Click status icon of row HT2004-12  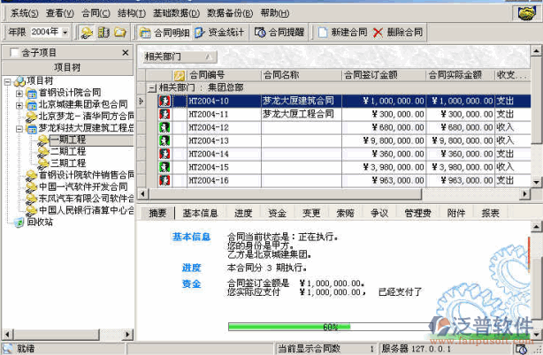coord(164,127)
